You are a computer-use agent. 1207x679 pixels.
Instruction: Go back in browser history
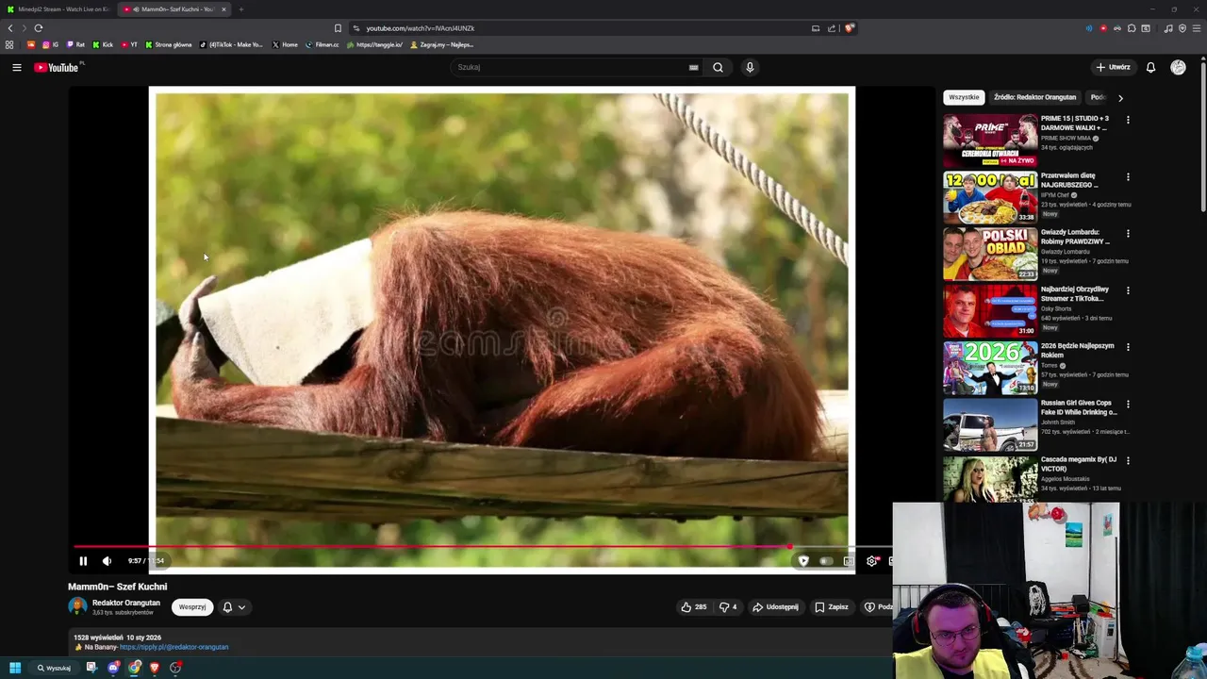tap(10, 28)
